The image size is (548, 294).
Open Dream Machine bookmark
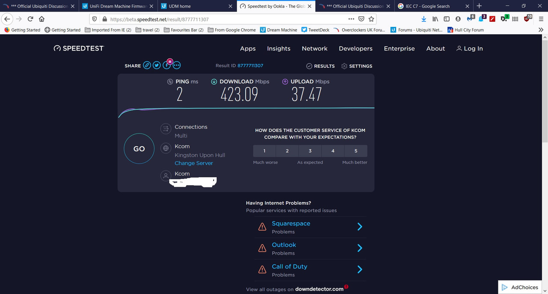coord(278,30)
